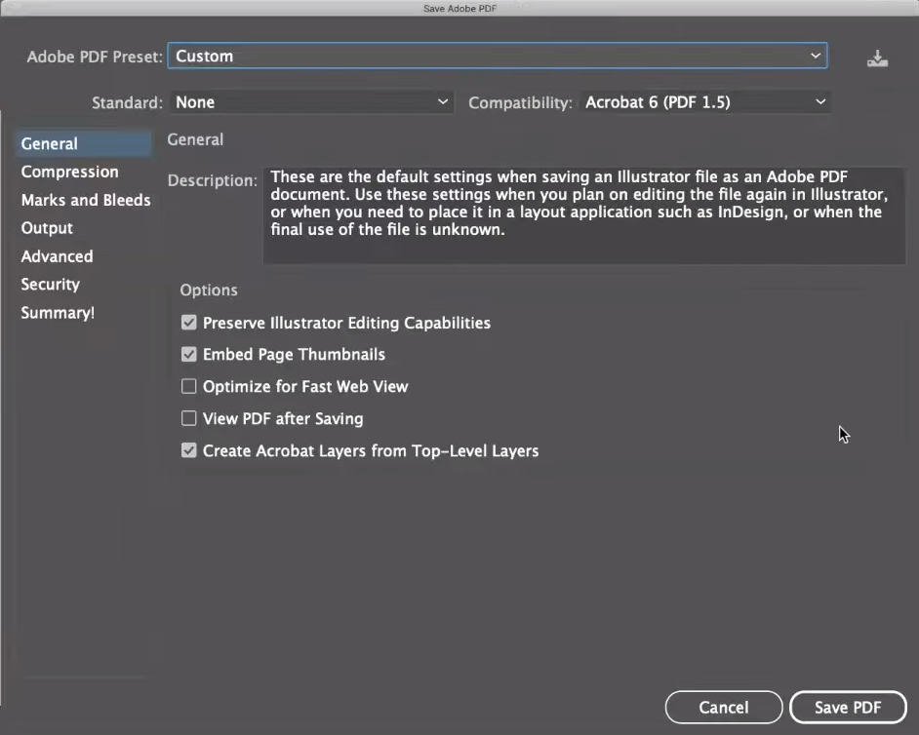
Task: Expand the Compatibility dropdown
Action: tap(705, 102)
